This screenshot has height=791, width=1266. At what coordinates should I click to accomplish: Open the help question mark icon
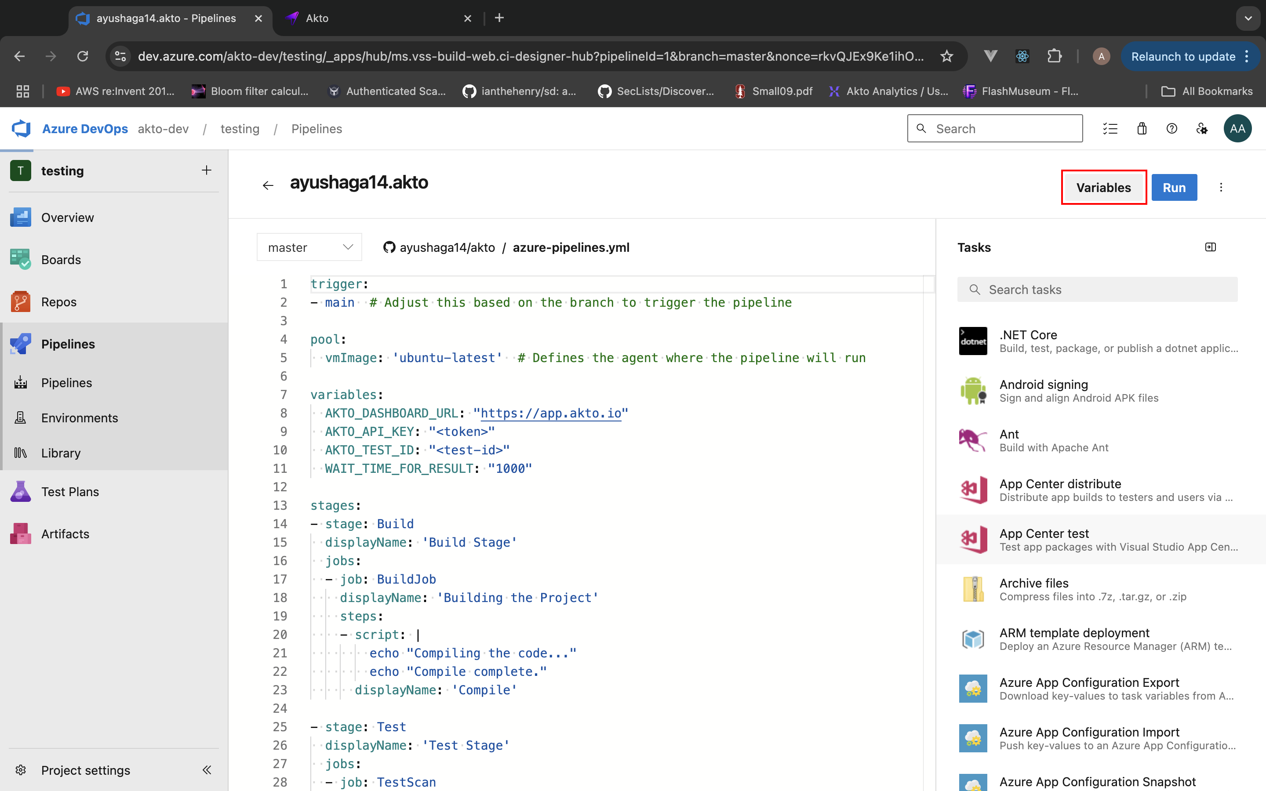pyautogui.click(x=1171, y=129)
